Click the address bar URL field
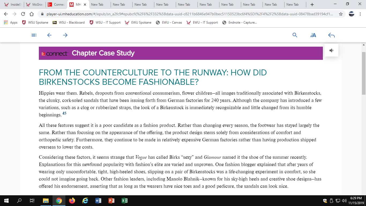The image size is (366, 206). pyautogui.click(x=189, y=14)
